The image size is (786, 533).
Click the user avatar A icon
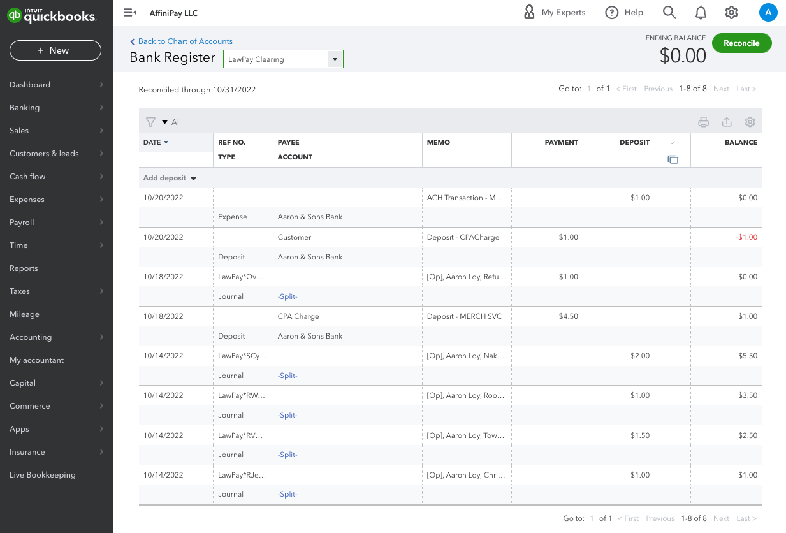click(x=768, y=12)
